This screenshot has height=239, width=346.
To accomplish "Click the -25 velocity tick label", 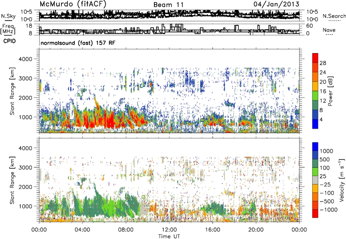I will click(x=325, y=184).
